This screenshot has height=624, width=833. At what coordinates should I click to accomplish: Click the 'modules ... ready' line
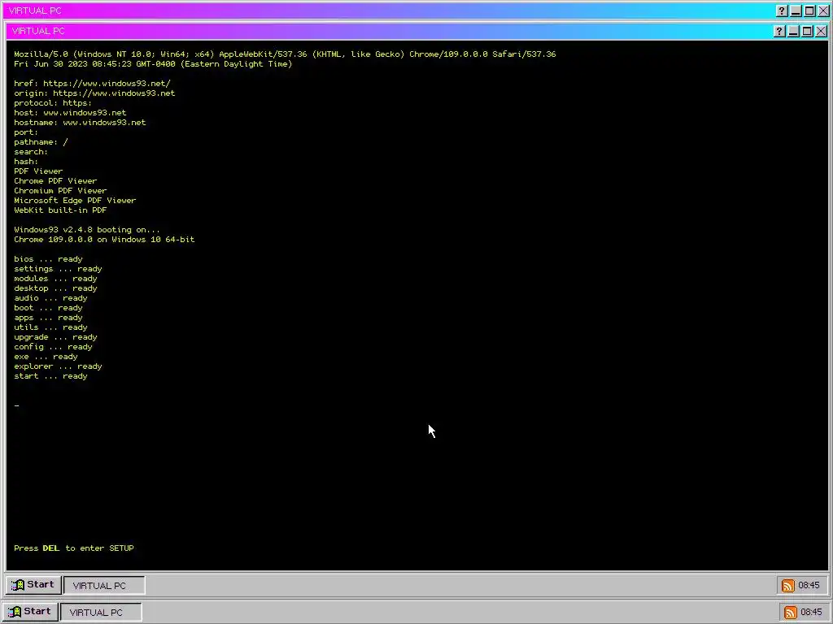[x=56, y=279]
